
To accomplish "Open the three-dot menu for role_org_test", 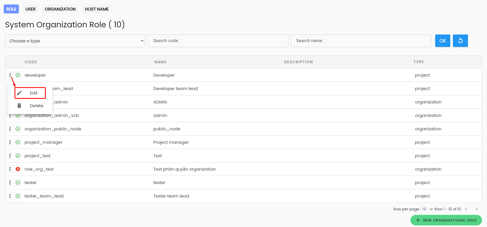I will [10, 169].
